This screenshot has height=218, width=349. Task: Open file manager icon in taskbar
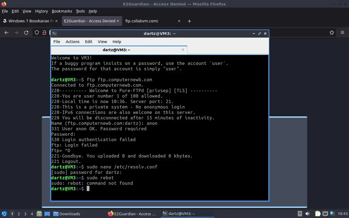pos(39,214)
